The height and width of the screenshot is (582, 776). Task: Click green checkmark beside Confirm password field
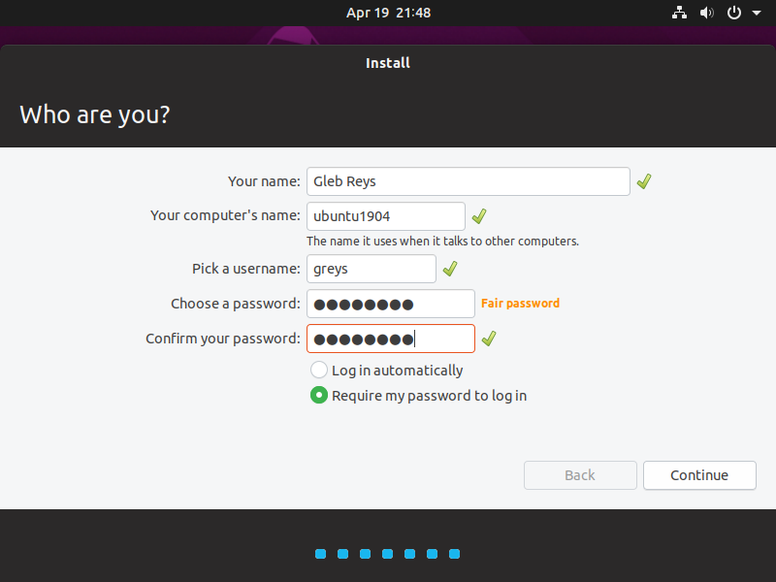point(489,339)
